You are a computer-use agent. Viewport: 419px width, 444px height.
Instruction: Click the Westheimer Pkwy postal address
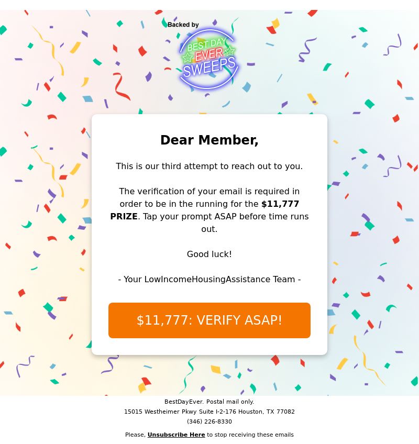(210, 412)
